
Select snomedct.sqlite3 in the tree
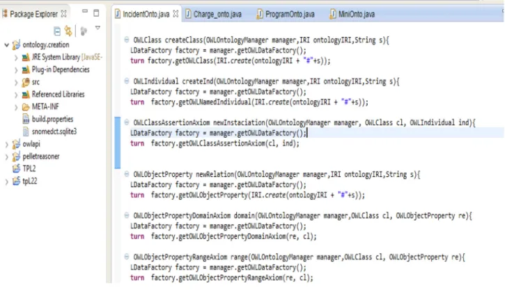(x=54, y=132)
